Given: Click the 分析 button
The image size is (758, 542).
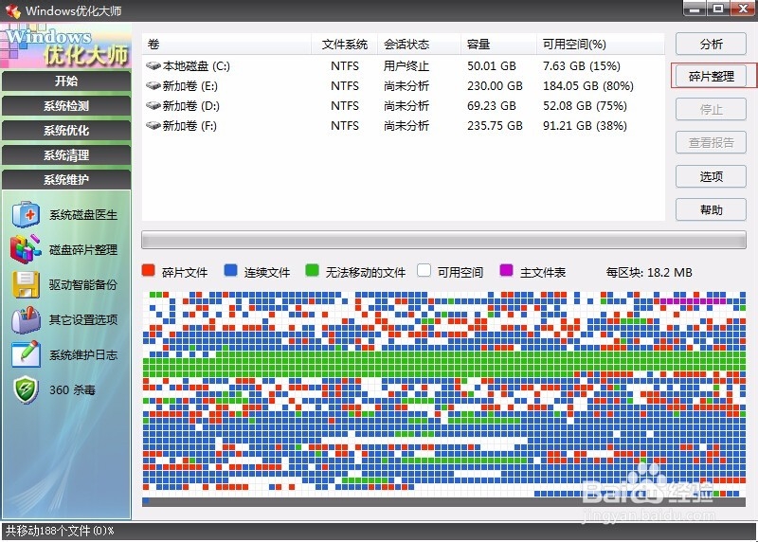Looking at the screenshot, I should [x=711, y=44].
